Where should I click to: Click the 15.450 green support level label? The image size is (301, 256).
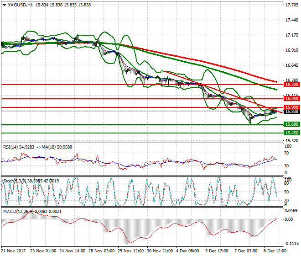pyautogui.click(x=292, y=133)
